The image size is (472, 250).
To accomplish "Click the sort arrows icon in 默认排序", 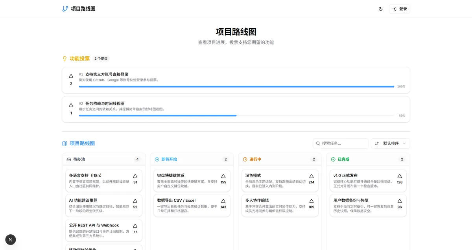I will point(377,143).
